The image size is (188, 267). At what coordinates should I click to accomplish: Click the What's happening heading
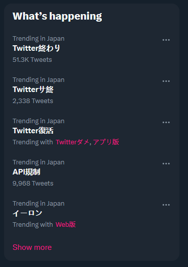pos(57,17)
